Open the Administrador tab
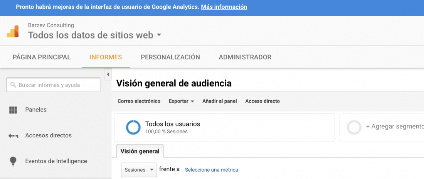 (245, 57)
